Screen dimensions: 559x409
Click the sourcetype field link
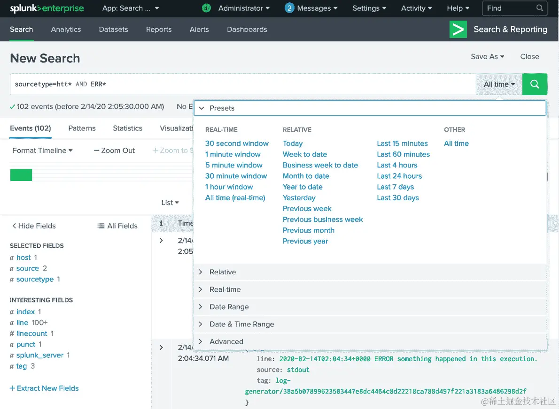[x=35, y=280]
